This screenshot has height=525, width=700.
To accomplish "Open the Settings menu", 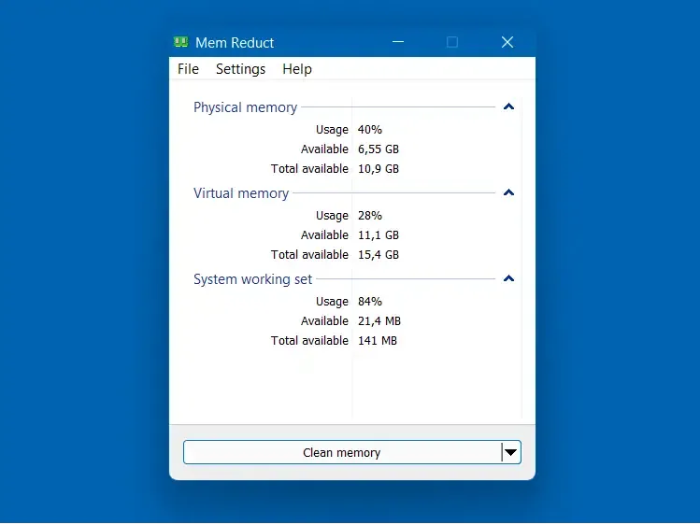I will point(240,69).
